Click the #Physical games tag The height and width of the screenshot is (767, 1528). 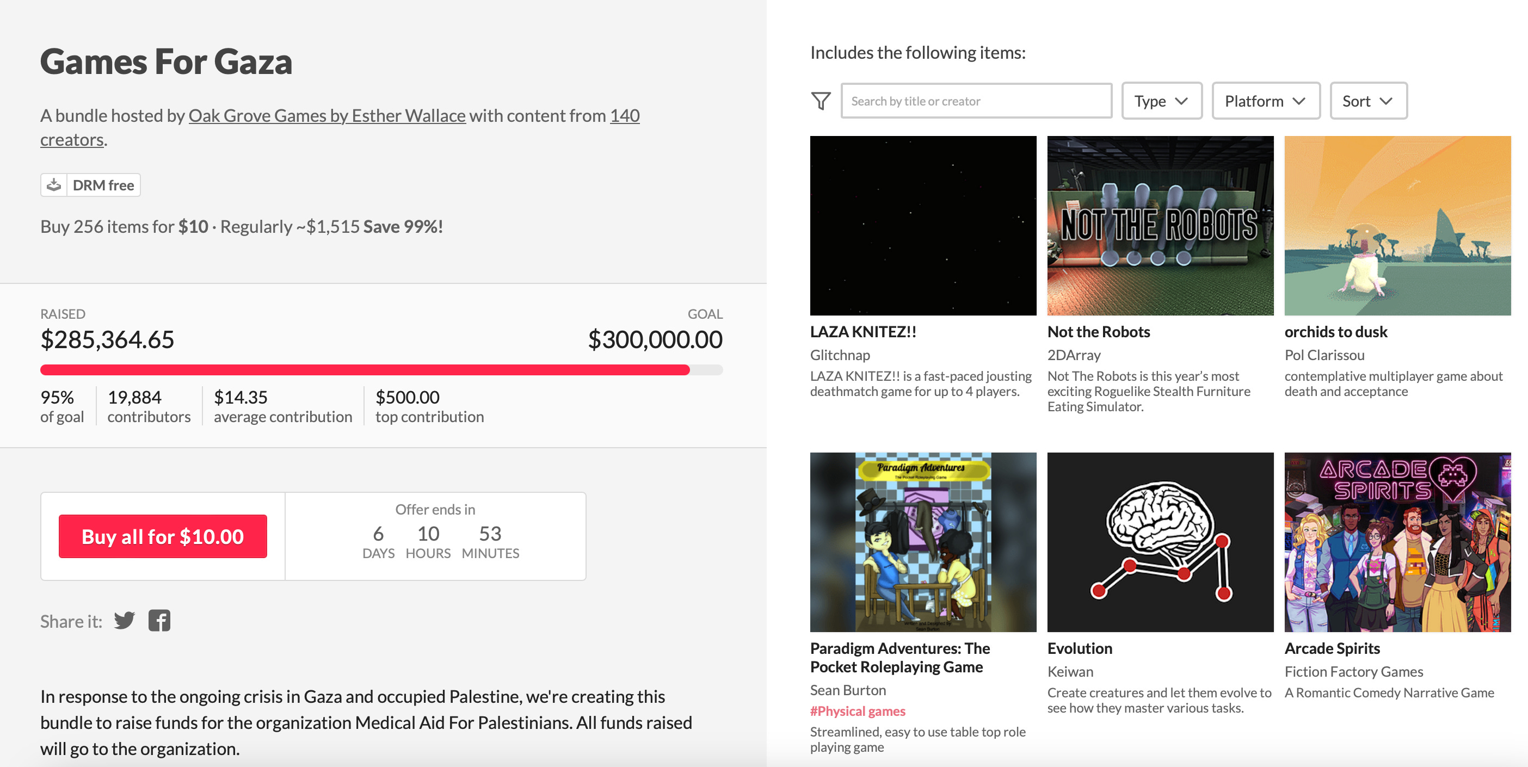(x=858, y=712)
